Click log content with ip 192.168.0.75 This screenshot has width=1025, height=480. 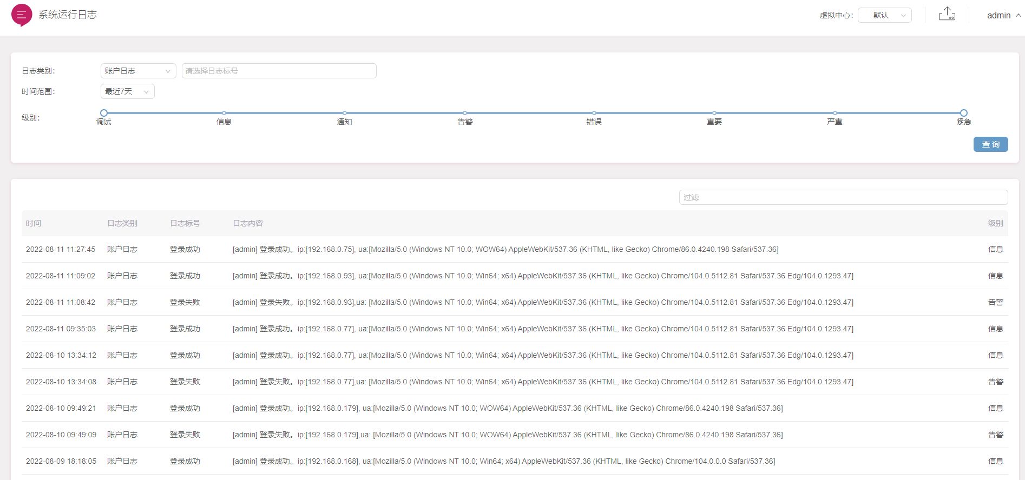(505, 249)
